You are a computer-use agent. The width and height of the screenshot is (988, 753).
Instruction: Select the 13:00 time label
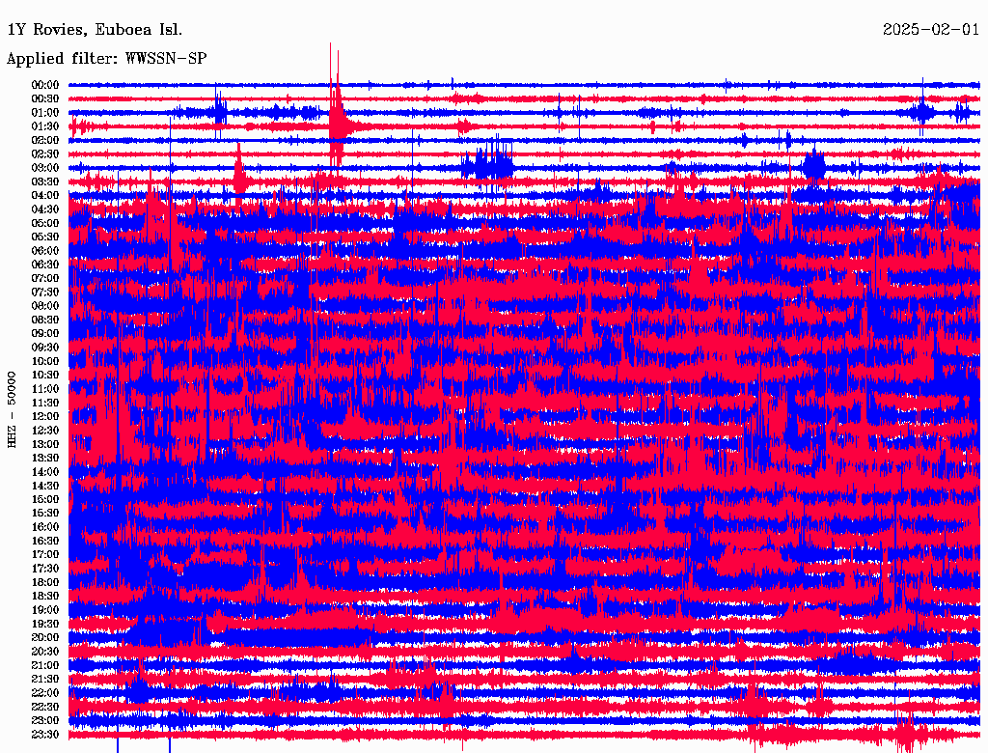(x=45, y=444)
